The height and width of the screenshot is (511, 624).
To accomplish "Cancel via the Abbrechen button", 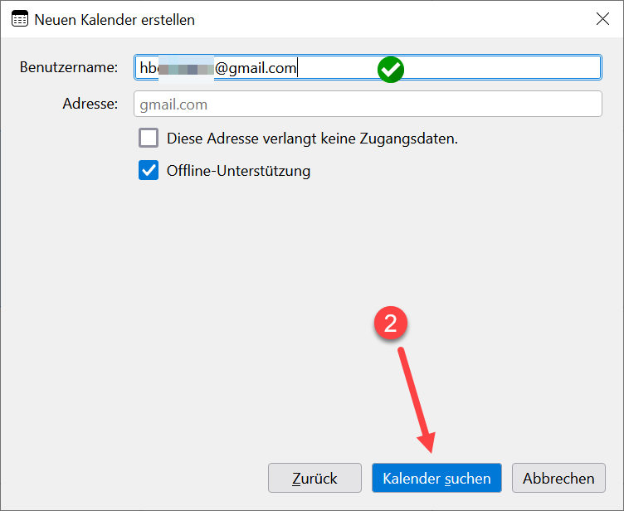I will coord(558,479).
